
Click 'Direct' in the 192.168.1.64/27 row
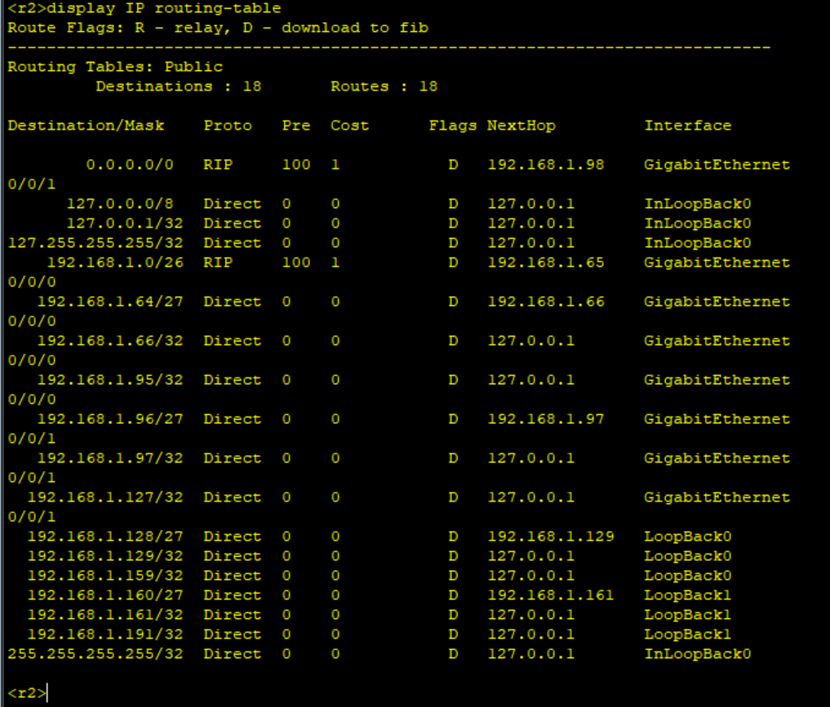tap(233, 302)
